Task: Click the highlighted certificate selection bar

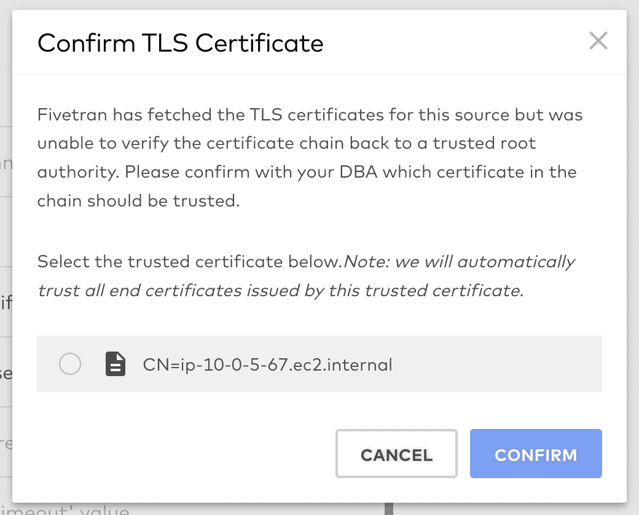Action: click(319, 364)
